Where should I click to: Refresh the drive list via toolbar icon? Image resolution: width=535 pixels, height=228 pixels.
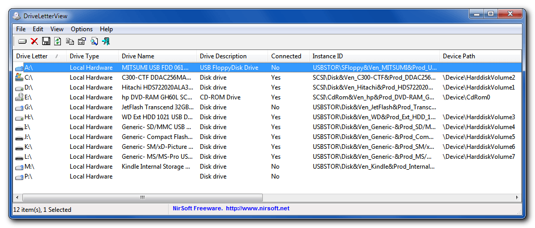point(58,41)
